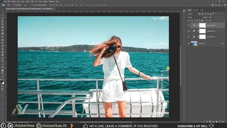Select the Frame tool
The width and height of the screenshot is (227, 128).
pyautogui.click(x=2, y=27)
